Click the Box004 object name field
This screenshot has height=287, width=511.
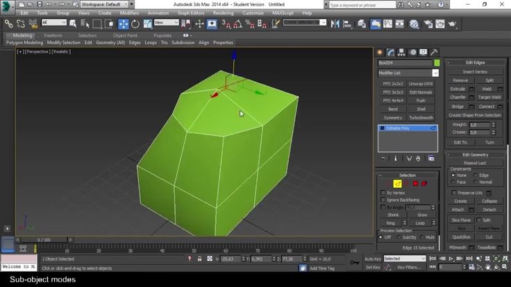point(404,62)
